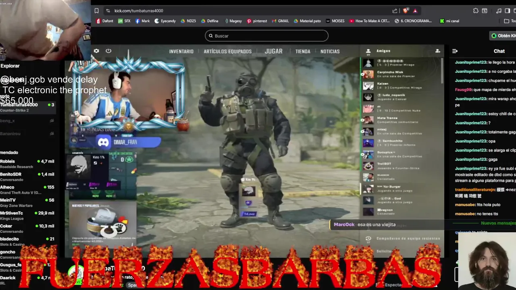Image resolution: width=516 pixels, height=290 pixels.
Task: Open the TIENDA tab
Action: [303, 52]
